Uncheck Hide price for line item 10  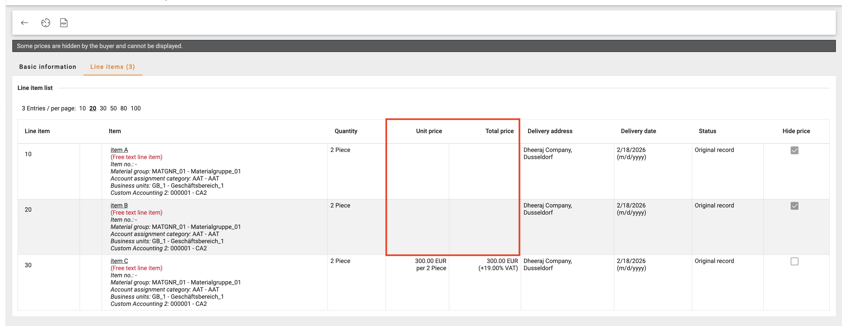(x=795, y=151)
